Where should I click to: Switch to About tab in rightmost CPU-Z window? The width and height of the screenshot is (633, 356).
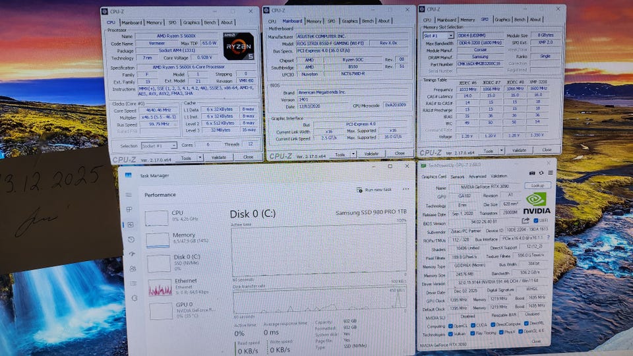[535, 19]
